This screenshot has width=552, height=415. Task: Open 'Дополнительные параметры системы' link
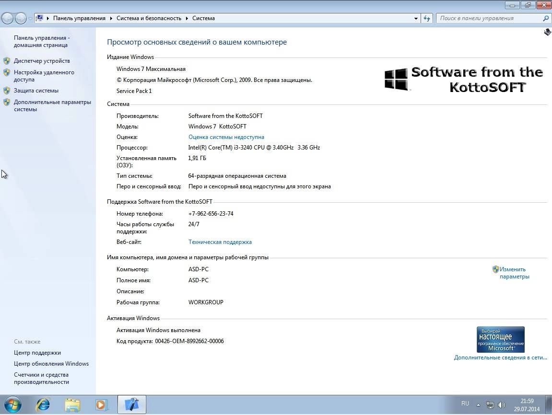click(52, 105)
